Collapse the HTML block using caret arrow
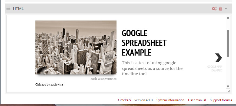The width and height of the screenshot is (236, 106). 226,9
